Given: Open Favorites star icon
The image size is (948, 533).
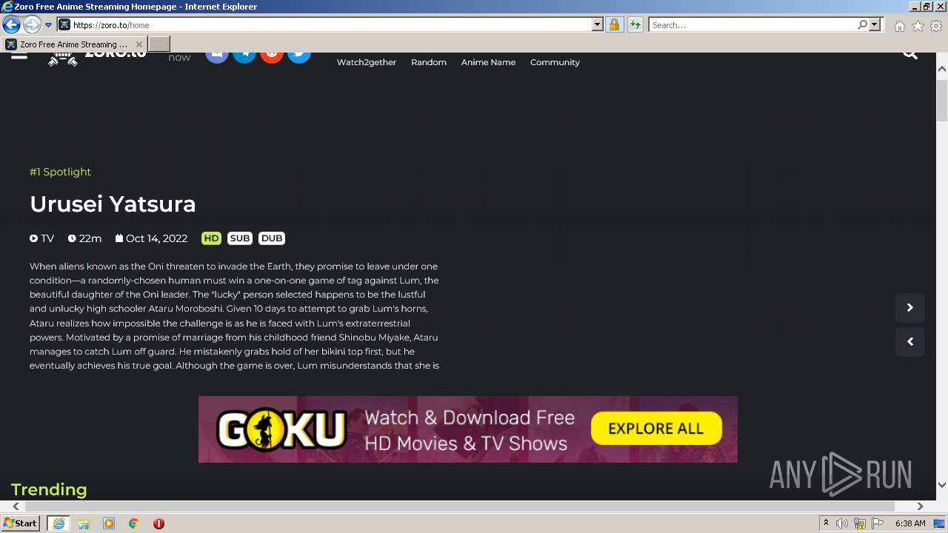Looking at the screenshot, I should (918, 26).
